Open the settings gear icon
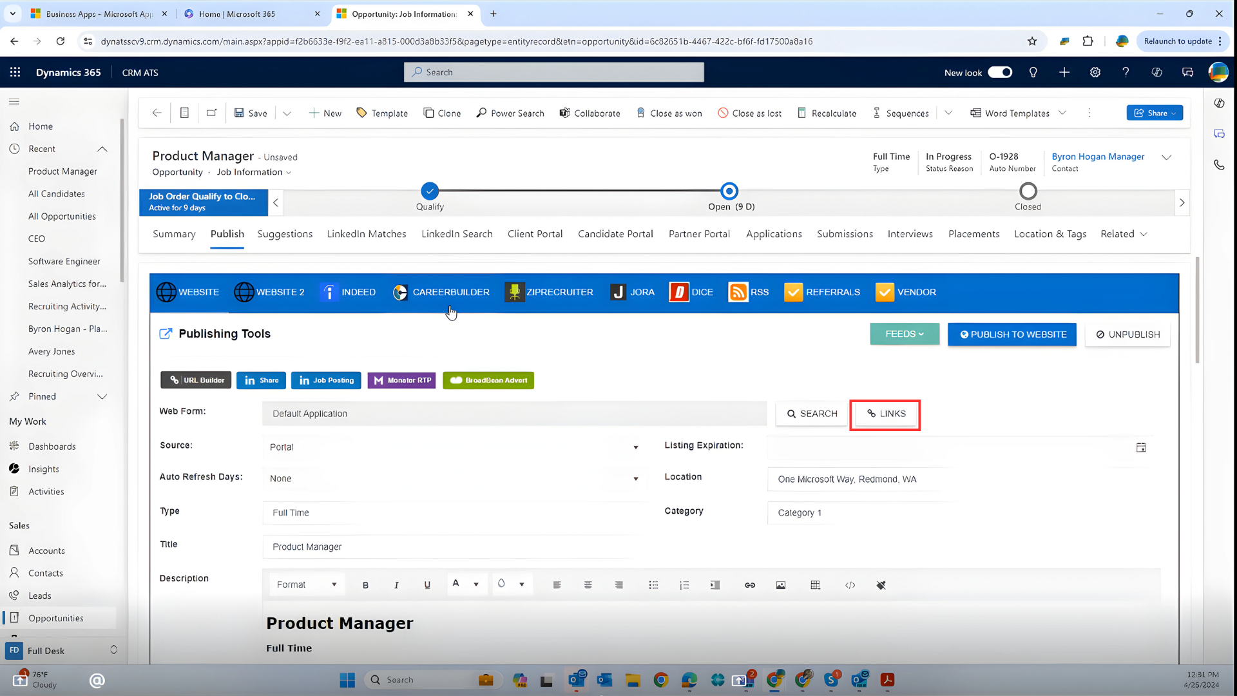Screen dimensions: 1237x696 click(1095, 72)
